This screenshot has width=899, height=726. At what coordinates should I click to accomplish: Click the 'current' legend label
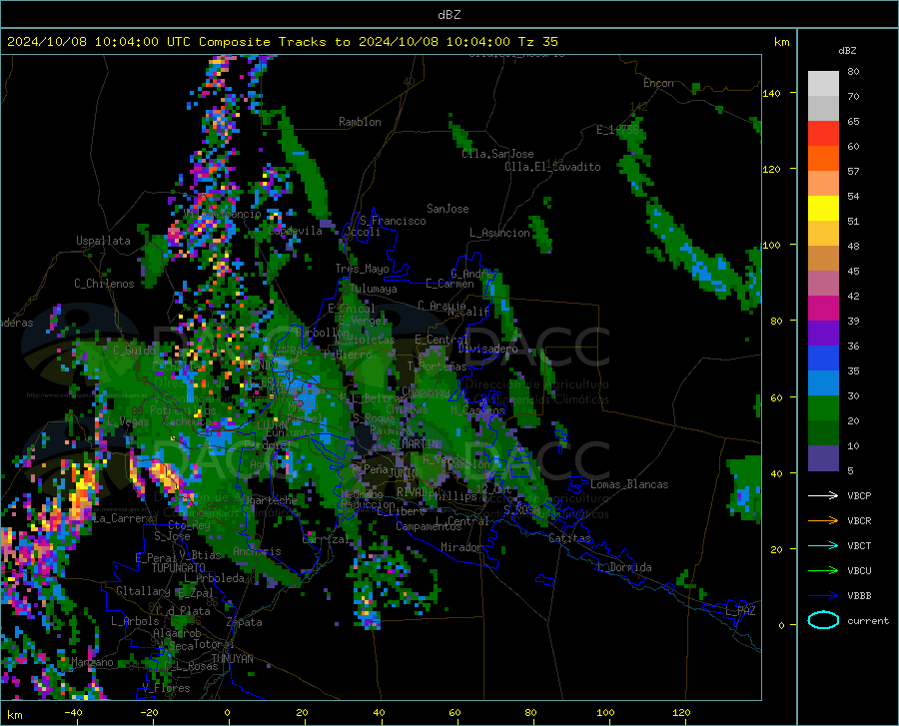coord(868,620)
